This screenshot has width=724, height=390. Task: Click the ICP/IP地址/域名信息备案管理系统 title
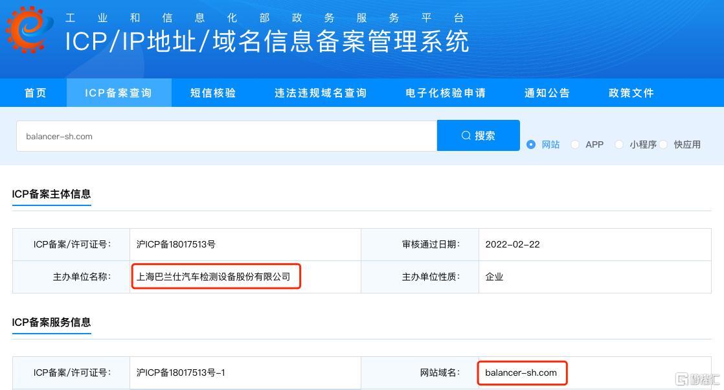(x=267, y=41)
